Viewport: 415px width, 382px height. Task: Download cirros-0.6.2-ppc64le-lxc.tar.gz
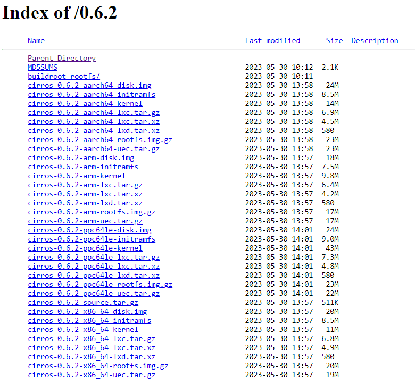click(x=94, y=257)
